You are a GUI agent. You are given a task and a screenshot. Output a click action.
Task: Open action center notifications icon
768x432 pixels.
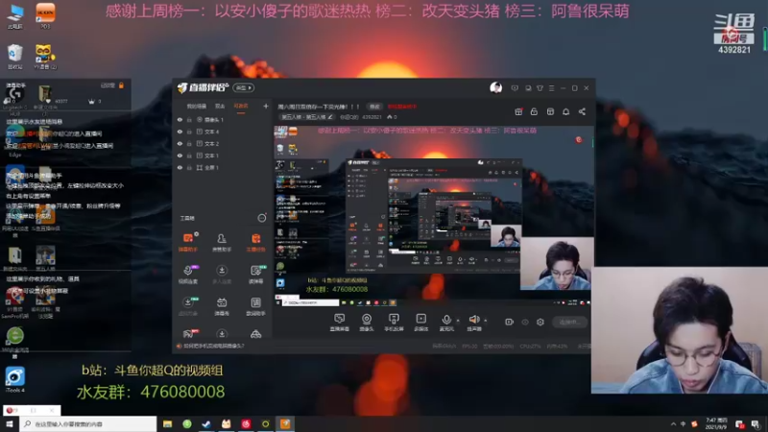[756, 424]
